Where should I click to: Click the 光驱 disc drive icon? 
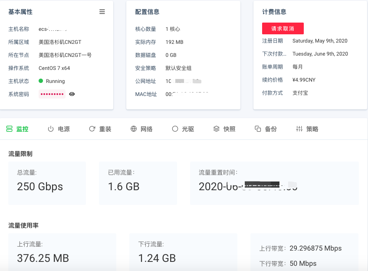[x=175, y=129]
